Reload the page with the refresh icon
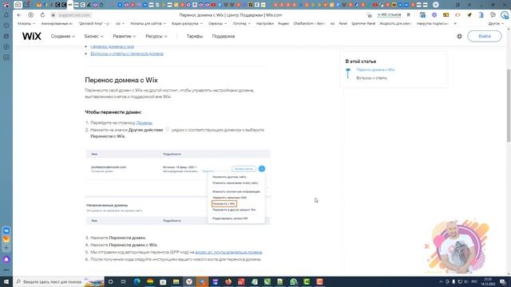 pos(42,15)
